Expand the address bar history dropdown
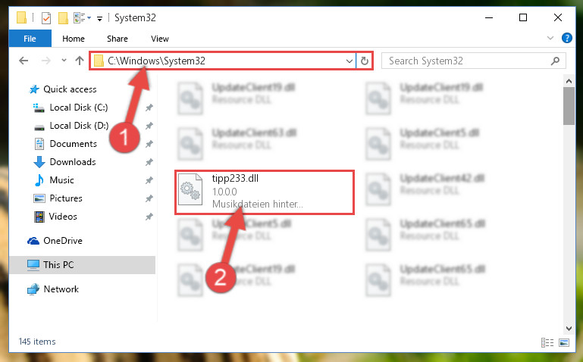The width and height of the screenshot is (583, 362). point(349,61)
